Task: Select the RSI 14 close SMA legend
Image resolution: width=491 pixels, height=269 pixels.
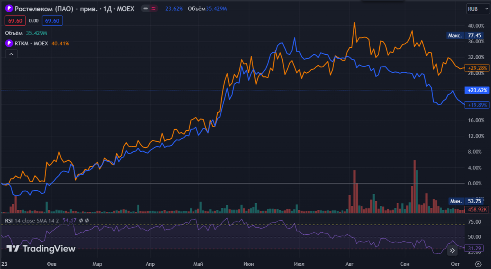Action: [x=33, y=220]
